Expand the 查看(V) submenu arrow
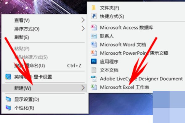 (83, 20)
